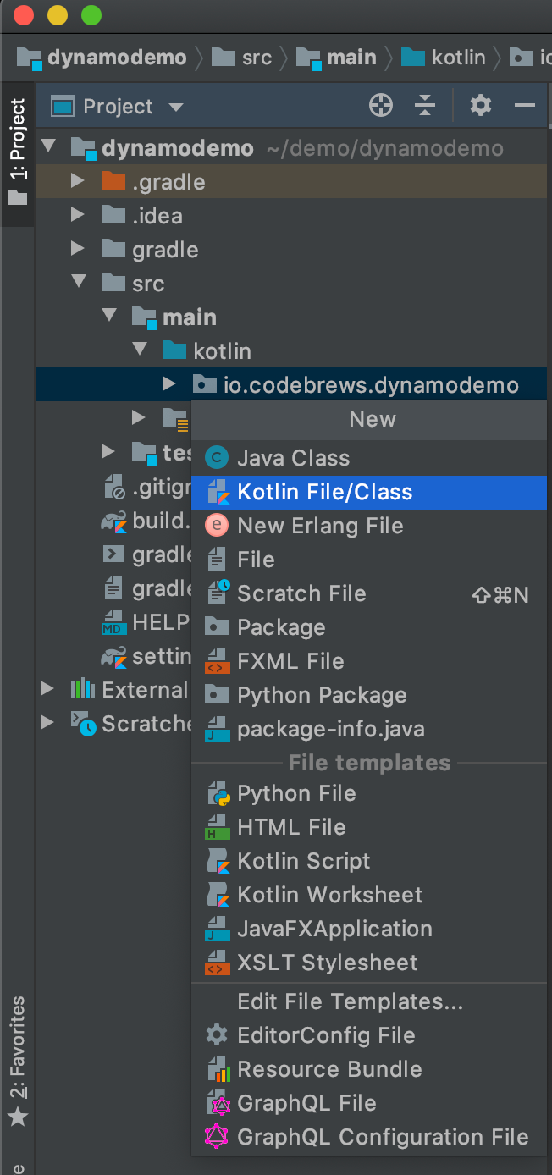The width and height of the screenshot is (552, 1175).
Task: Hide the Project panel with minus icon
Action: click(x=525, y=106)
